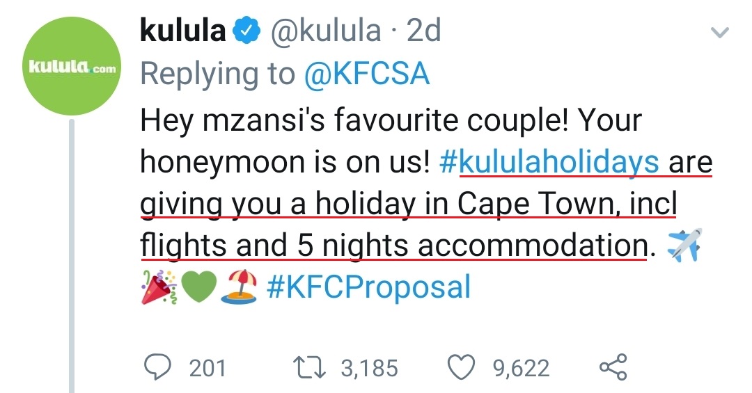This screenshot has height=393, width=752.
Task: View the 9,622 likes count
Action: point(522,367)
